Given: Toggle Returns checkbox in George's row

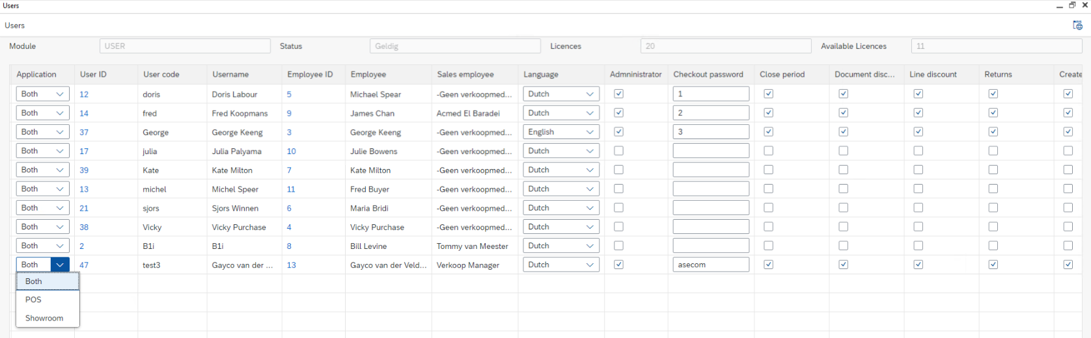Looking at the screenshot, I should click(x=993, y=132).
